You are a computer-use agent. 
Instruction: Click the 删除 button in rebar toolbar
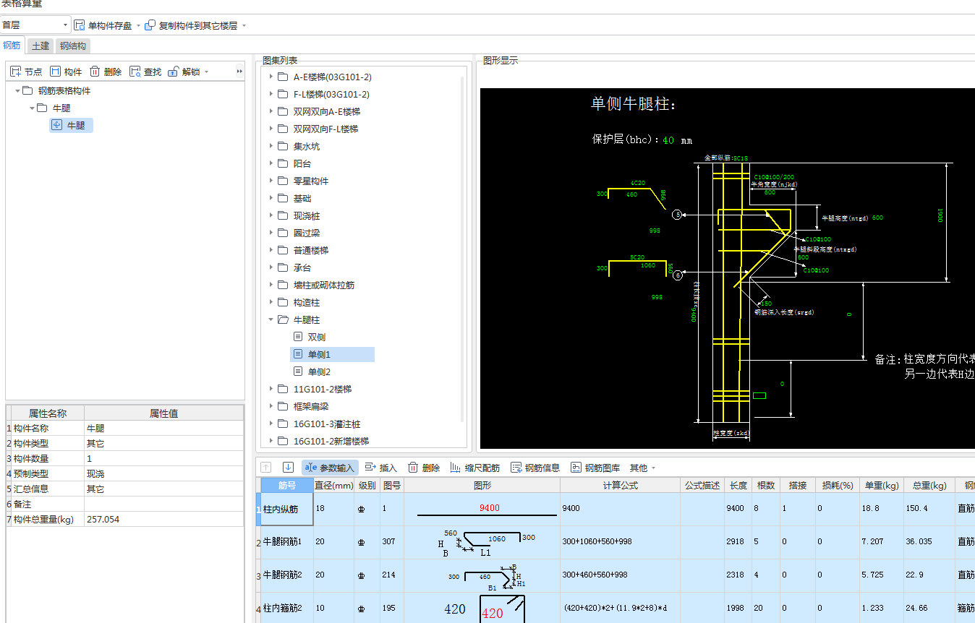point(424,468)
